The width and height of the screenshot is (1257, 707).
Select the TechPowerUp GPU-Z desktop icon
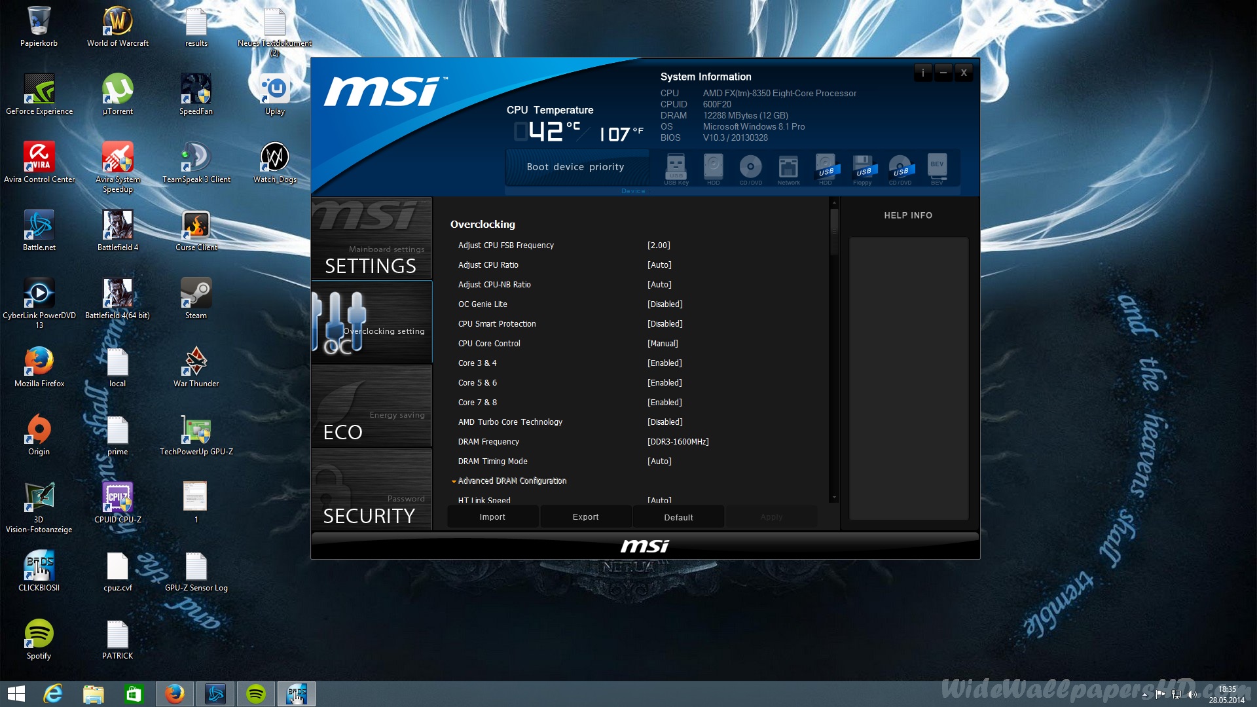pos(196,435)
